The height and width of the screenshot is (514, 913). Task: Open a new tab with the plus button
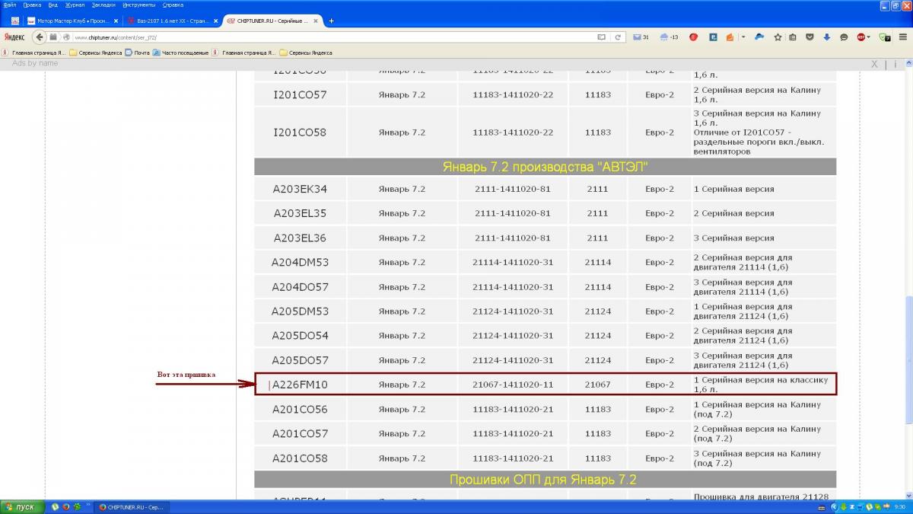coord(331,21)
